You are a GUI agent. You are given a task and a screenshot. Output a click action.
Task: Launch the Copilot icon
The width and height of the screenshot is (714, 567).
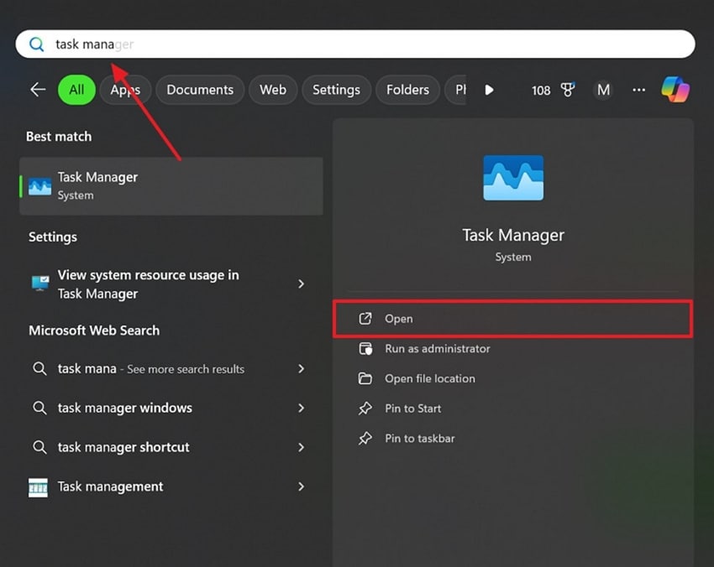pos(675,89)
